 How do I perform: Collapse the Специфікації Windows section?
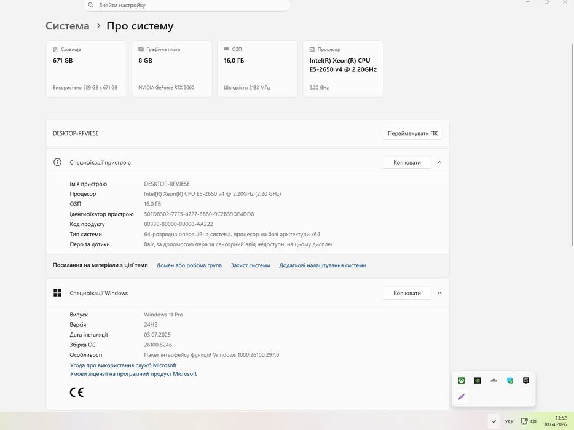coord(439,293)
